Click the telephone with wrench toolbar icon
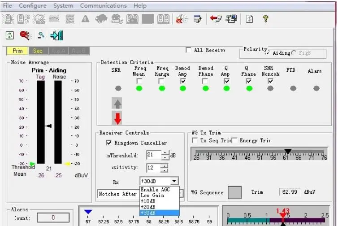This screenshot has height=226, width=338. 117,19
